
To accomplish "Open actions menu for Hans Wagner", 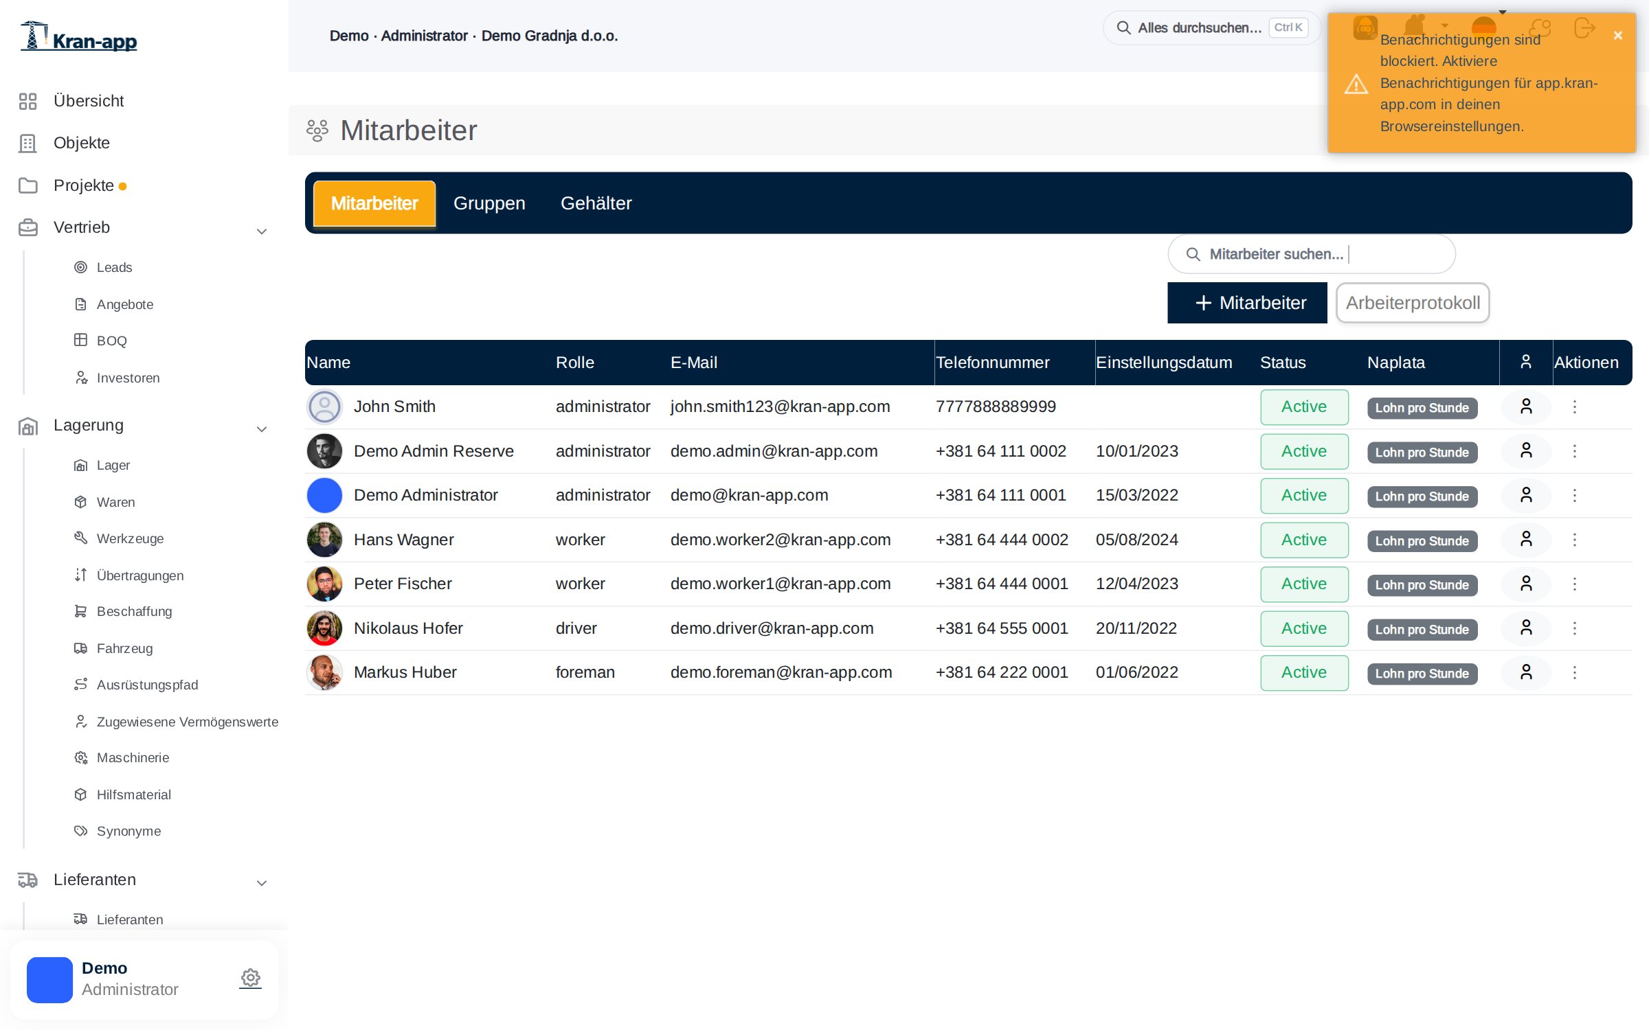I will pos(1575,540).
